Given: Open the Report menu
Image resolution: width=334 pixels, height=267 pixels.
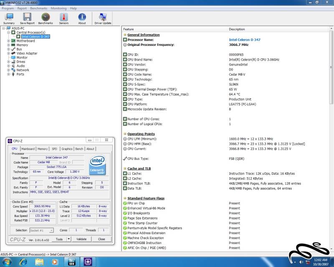Looking at the screenshot, I should [22, 8].
